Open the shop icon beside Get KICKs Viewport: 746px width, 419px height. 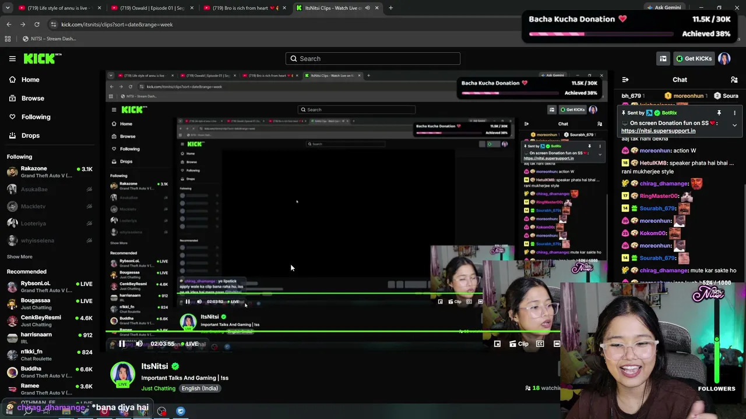pyautogui.click(x=663, y=59)
